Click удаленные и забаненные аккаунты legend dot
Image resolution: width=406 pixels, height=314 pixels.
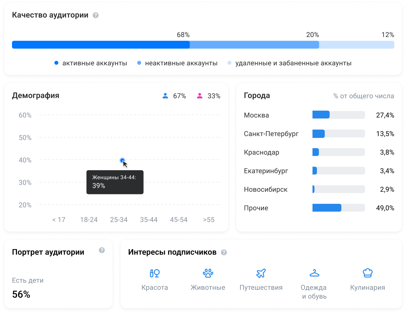click(x=229, y=63)
